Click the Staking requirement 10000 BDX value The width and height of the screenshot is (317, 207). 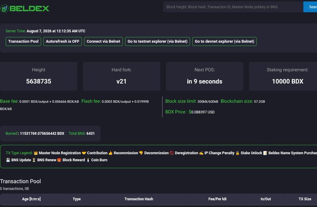(x=288, y=81)
